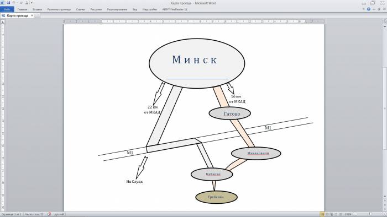The height and width of the screenshot is (217, 387).
Task: Switch to Print Layout view icon
Action: coord(322,214)
